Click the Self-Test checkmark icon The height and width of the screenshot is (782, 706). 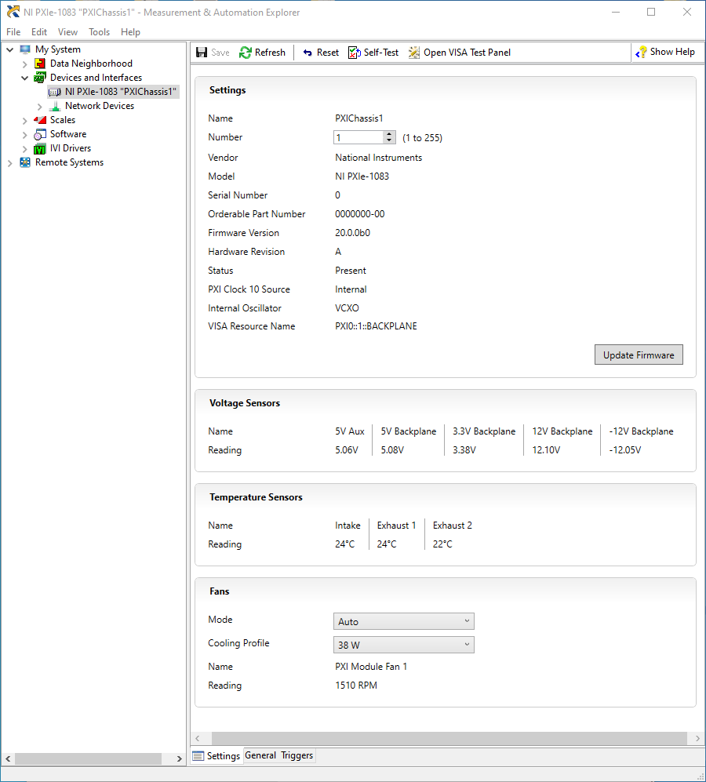tap(355, 53)
